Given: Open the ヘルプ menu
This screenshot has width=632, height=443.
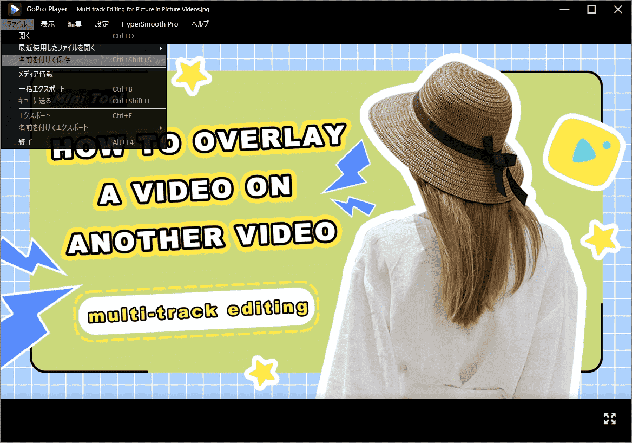Looking at the screenshot, I should [x=200, y=24].
